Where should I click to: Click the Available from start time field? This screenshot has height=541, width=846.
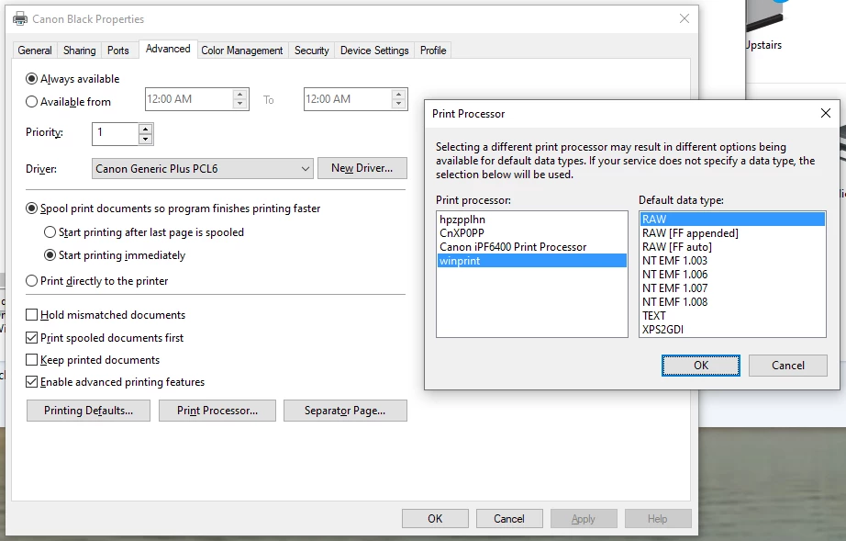coord(189,99)
